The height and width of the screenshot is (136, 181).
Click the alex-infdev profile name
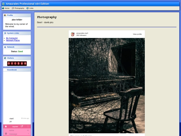click(x=17, y=20)
